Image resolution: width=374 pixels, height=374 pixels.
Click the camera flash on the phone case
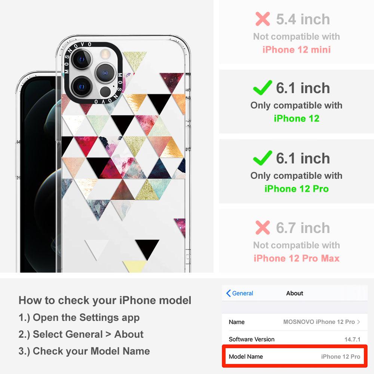point(104,53)
